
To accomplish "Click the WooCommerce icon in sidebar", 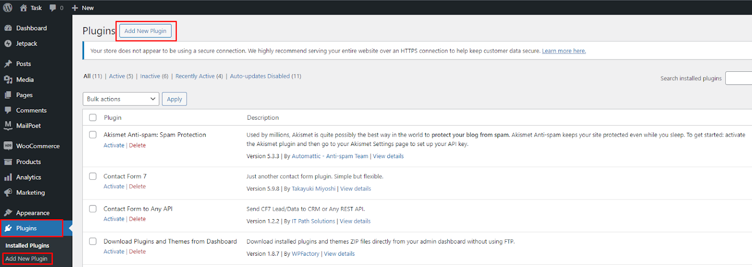I will [8, 146].
